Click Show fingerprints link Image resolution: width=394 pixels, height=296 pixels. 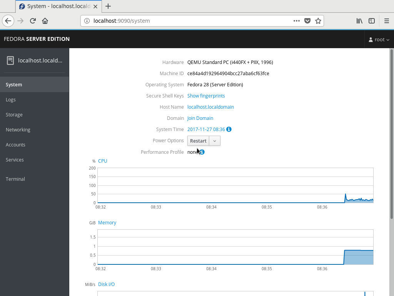[x=206, y=96]
